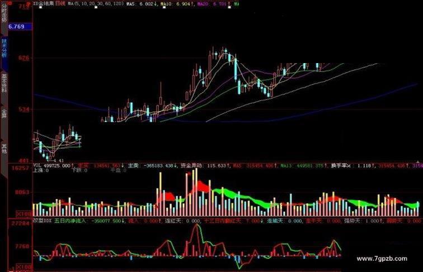Click the volume axis label 16257
The image size is (423, 272).
(20, 168)
